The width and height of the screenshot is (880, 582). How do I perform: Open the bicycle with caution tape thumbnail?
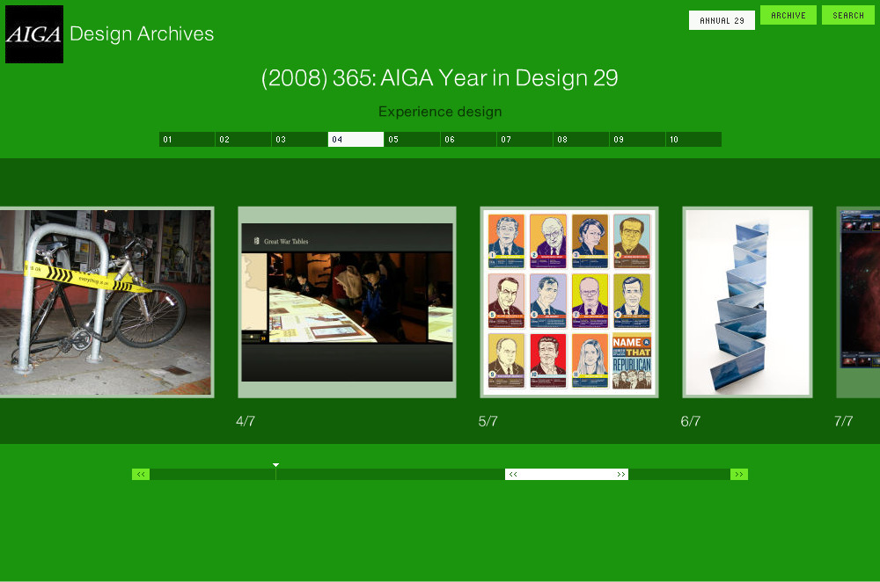(x=106, y=302)
